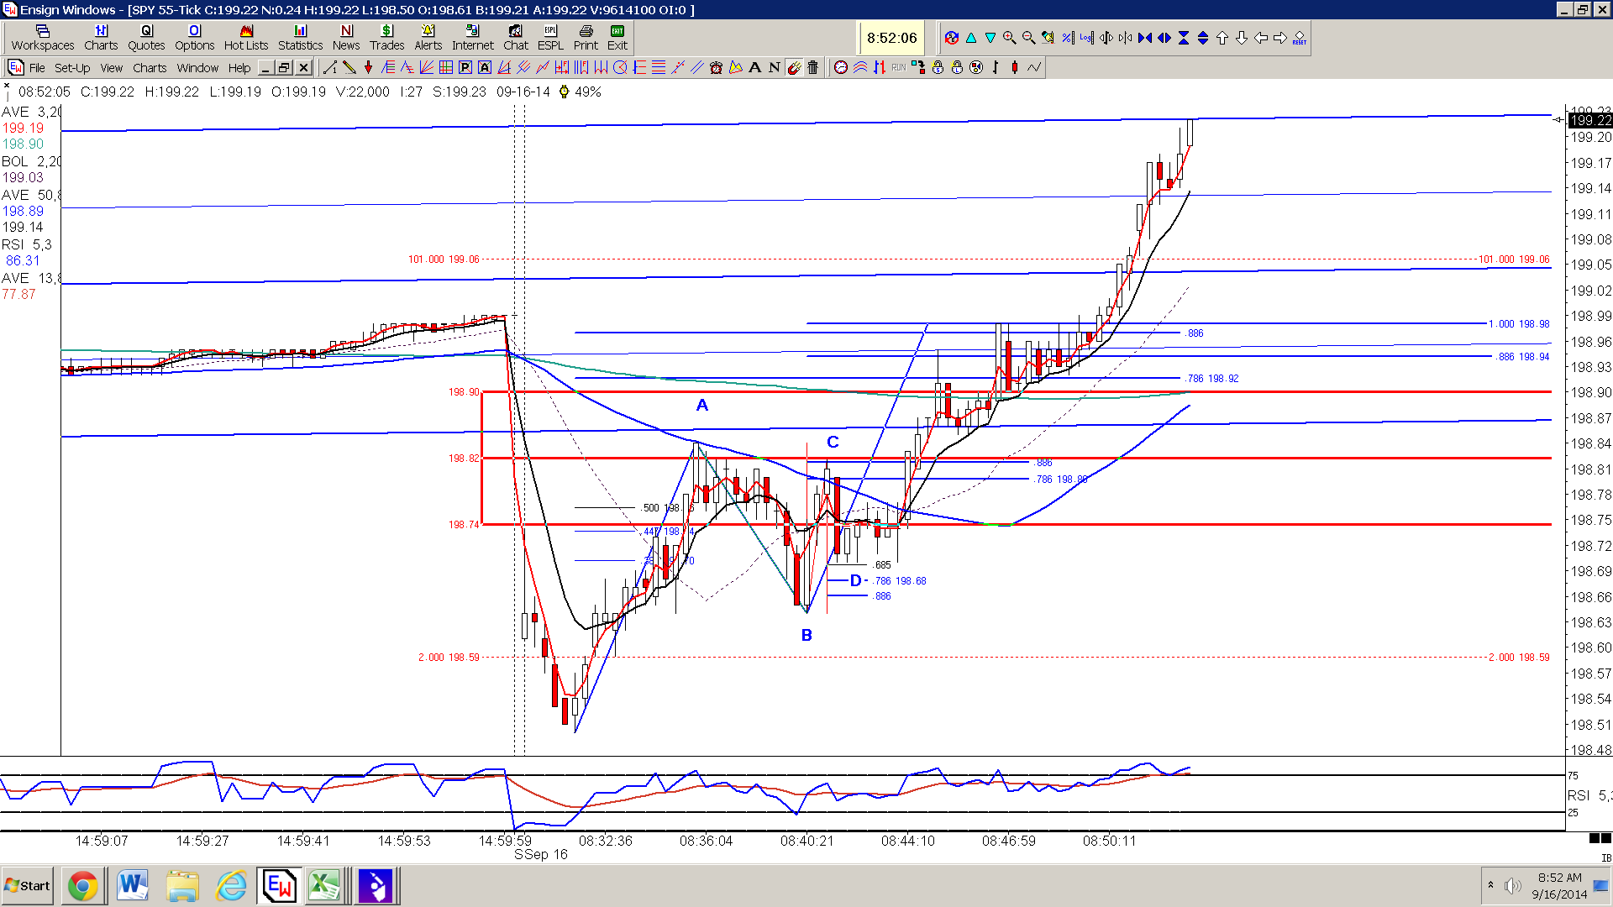Image resolution: width=1613 pixels, height=907 pixels.
Task: Switch to candlestick chart style
Action: coord(1015,67)
